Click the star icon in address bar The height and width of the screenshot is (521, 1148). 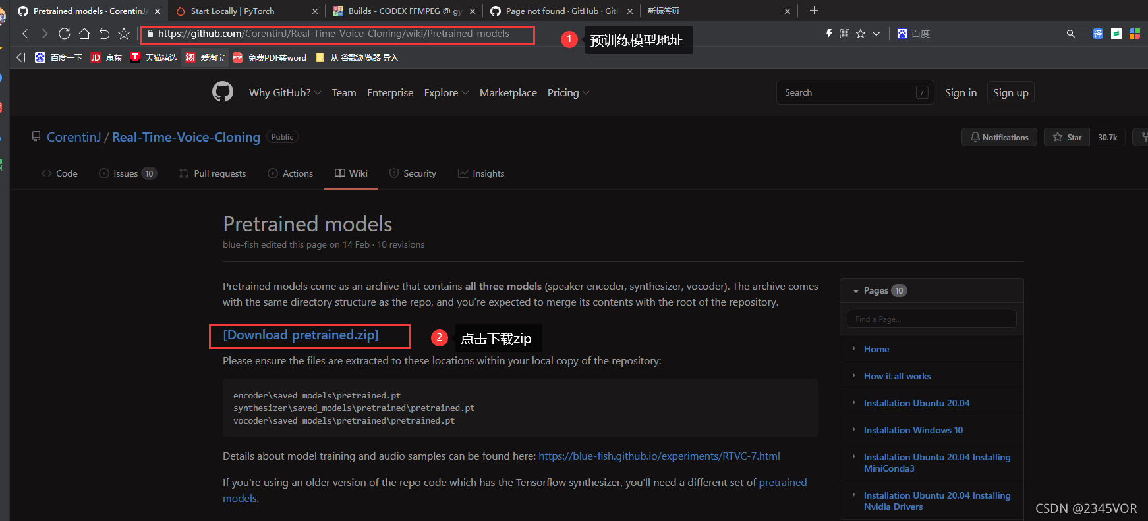click(861, 34)
